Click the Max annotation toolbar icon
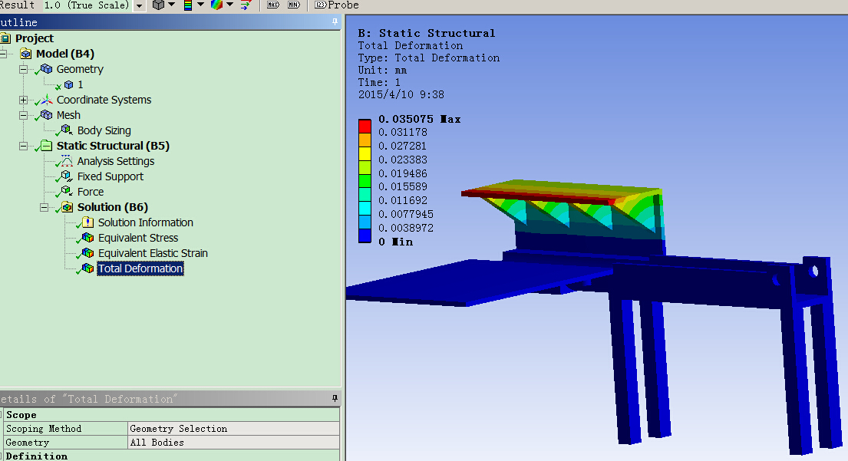This screenshot has width=848, height=461. pos(272,5)
